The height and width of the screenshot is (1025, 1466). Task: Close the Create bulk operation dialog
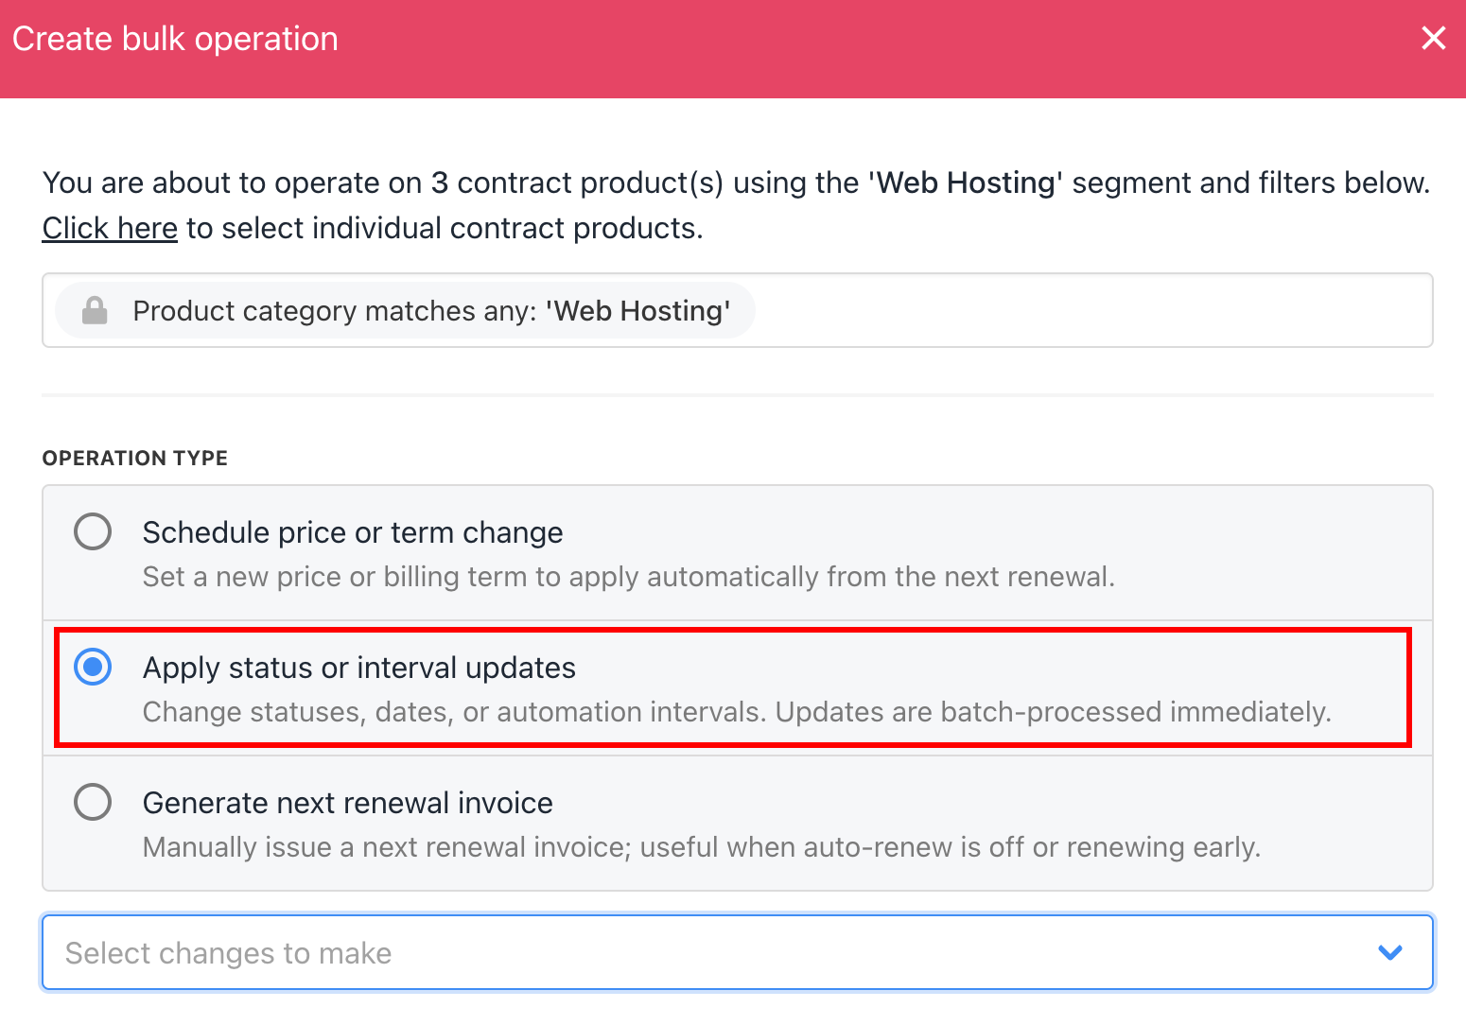coord(1433,39)
